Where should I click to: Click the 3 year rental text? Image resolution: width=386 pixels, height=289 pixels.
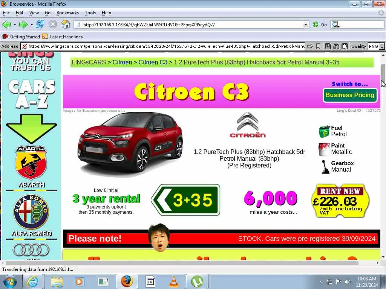(x=106, y=199)
